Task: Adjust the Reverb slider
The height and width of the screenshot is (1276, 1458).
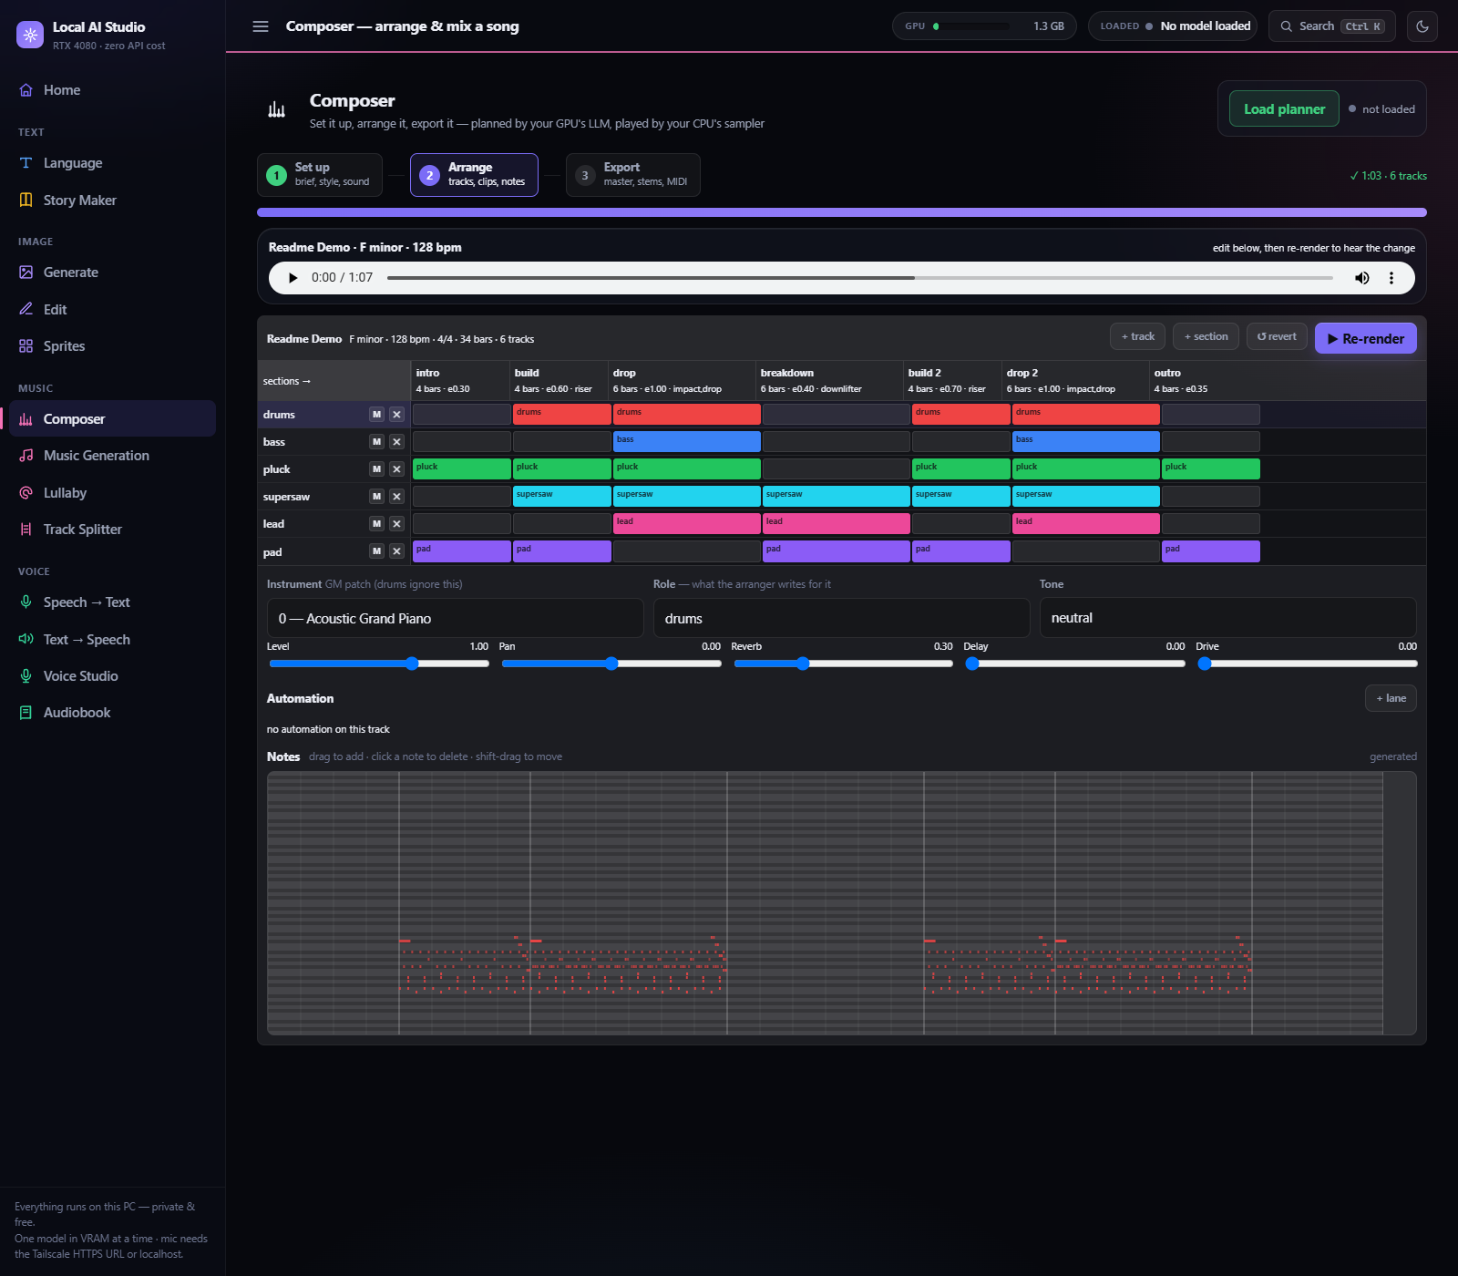Action: pyautogui.click(x=844, y=664)
